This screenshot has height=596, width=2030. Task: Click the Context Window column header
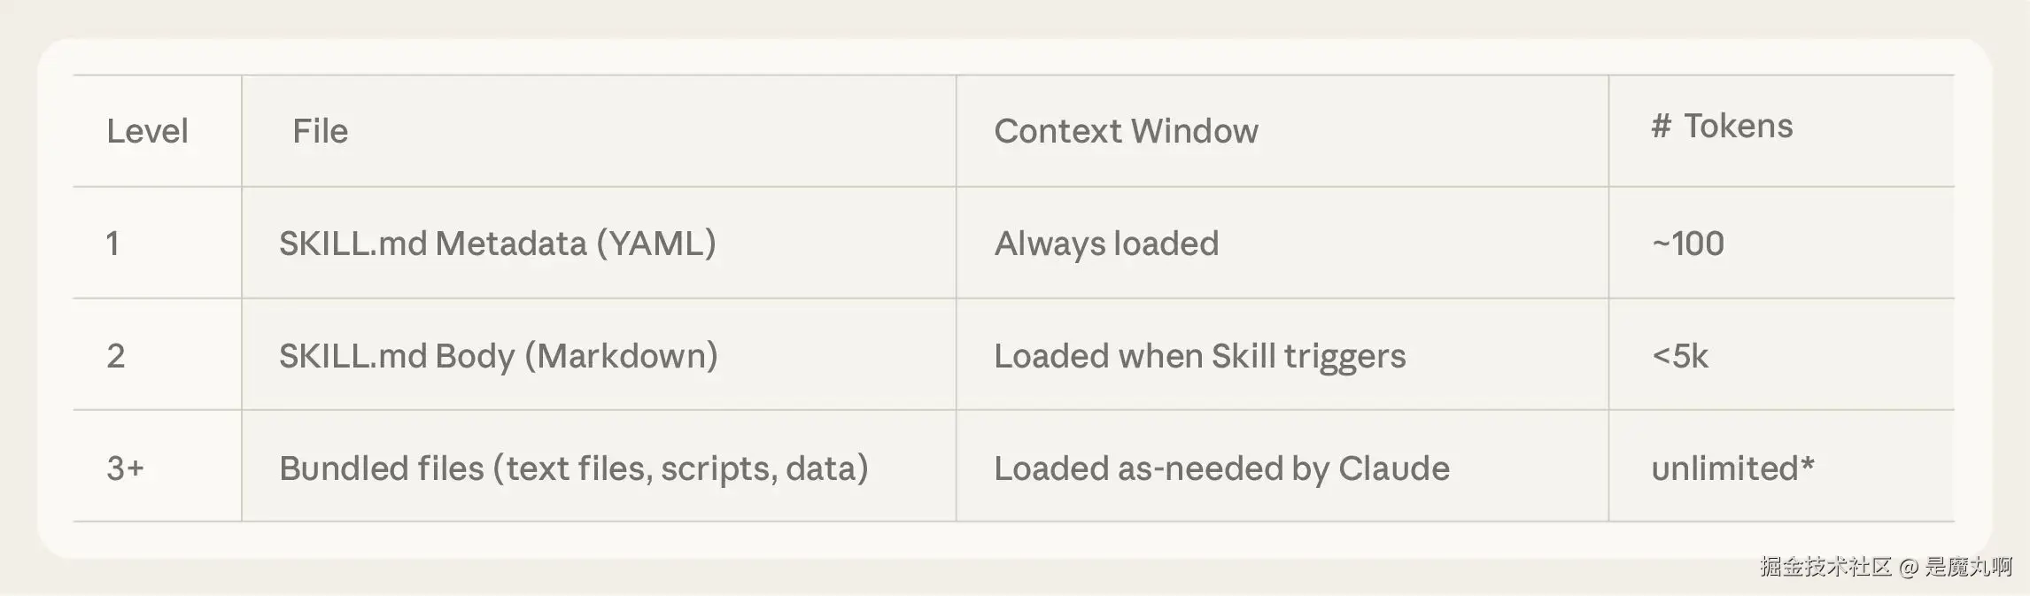click(1126, 131)
